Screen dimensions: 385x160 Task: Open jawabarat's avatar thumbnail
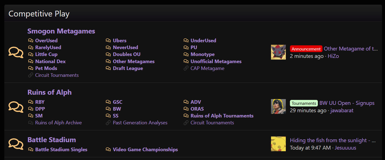coord(278,106)
